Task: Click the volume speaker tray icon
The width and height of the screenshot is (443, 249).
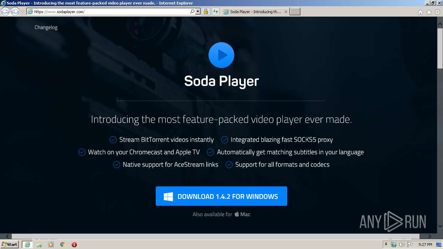Action: pyautogui.click(x=401, y=245)
